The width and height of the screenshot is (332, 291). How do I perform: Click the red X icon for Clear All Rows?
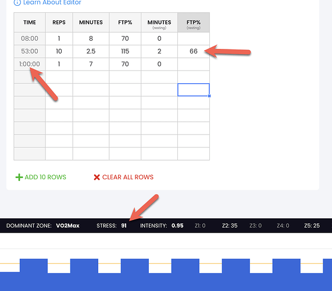(97, 177)
